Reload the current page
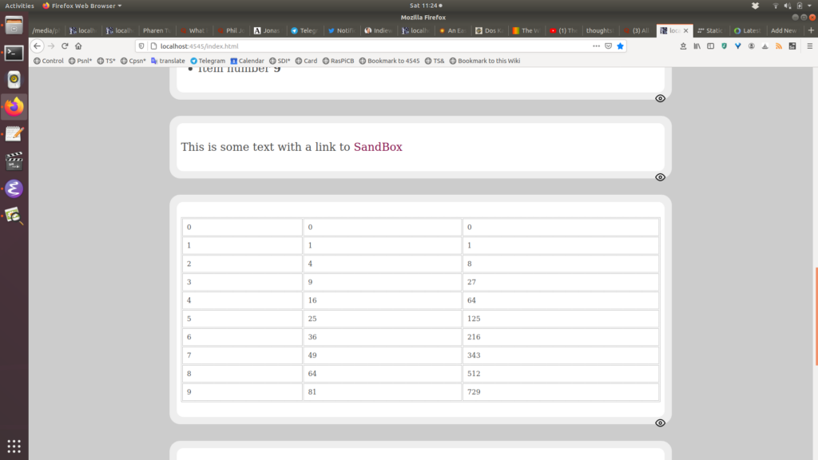The image size is (818, 460). coord(65,46)
